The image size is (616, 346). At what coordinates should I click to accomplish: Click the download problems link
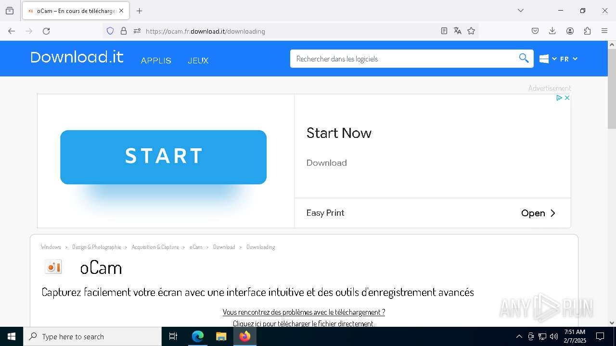[x=304, y=312]
